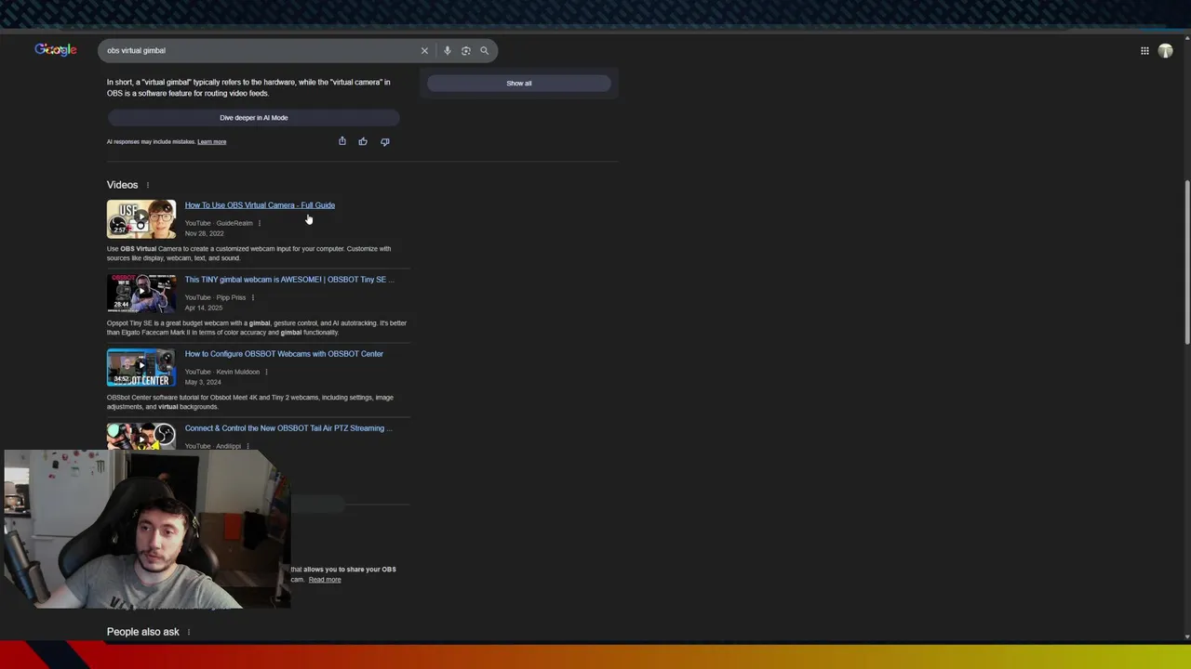1191x669 pixels.
Task: Click the Show all button
Action: pos(519,84)
